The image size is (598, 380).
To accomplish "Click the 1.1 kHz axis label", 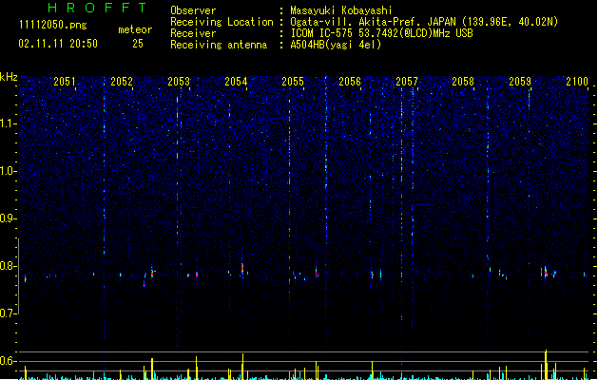I will click(8, 123).
